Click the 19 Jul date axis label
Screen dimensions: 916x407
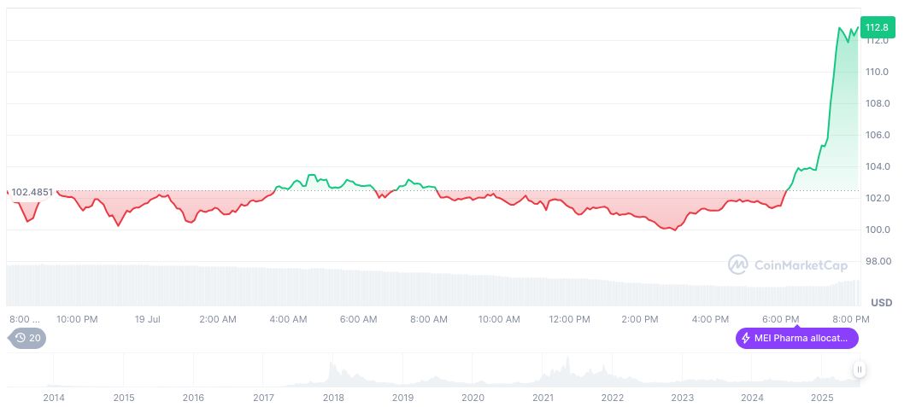[148, 319]
